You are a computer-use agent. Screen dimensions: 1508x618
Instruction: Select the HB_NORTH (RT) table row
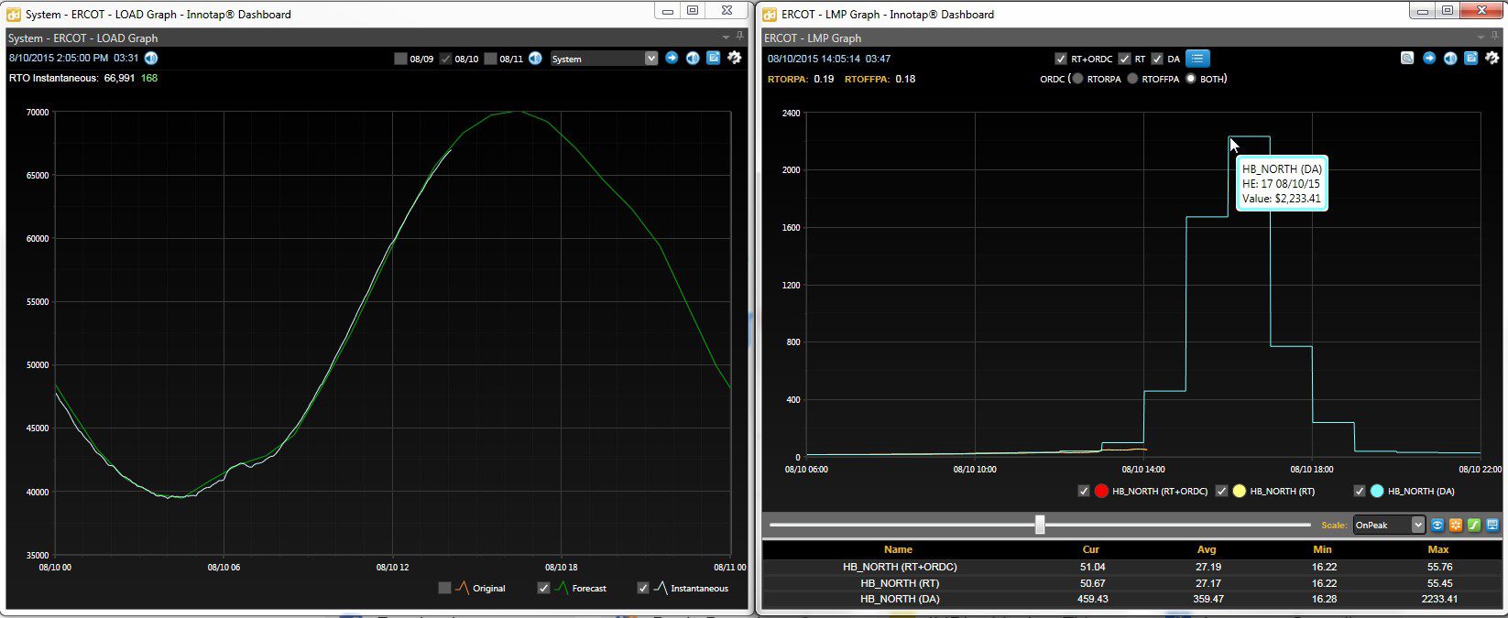[1134, 583]
